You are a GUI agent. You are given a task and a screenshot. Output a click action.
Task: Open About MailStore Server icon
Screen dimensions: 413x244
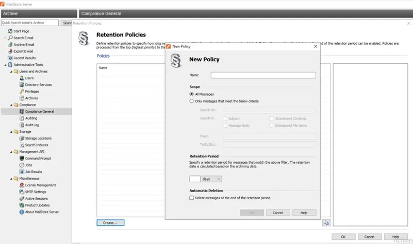pos(22,212)
